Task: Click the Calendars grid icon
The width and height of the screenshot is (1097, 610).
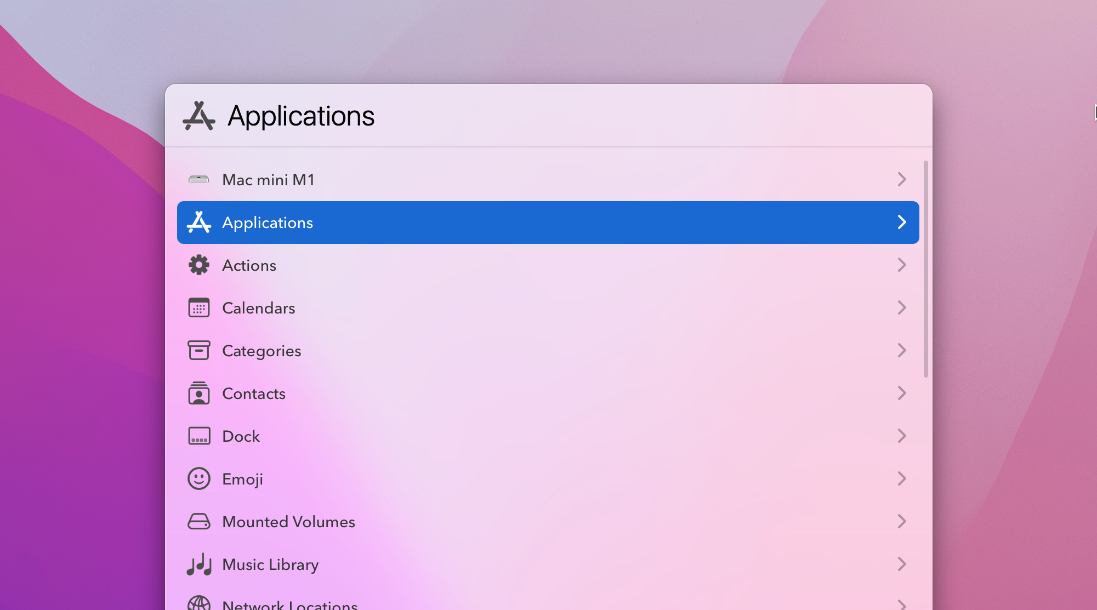Action: coord(198,308)
